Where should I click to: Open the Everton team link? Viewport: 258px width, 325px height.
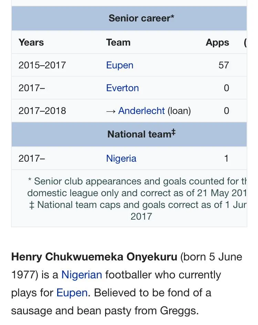[122, 88]
